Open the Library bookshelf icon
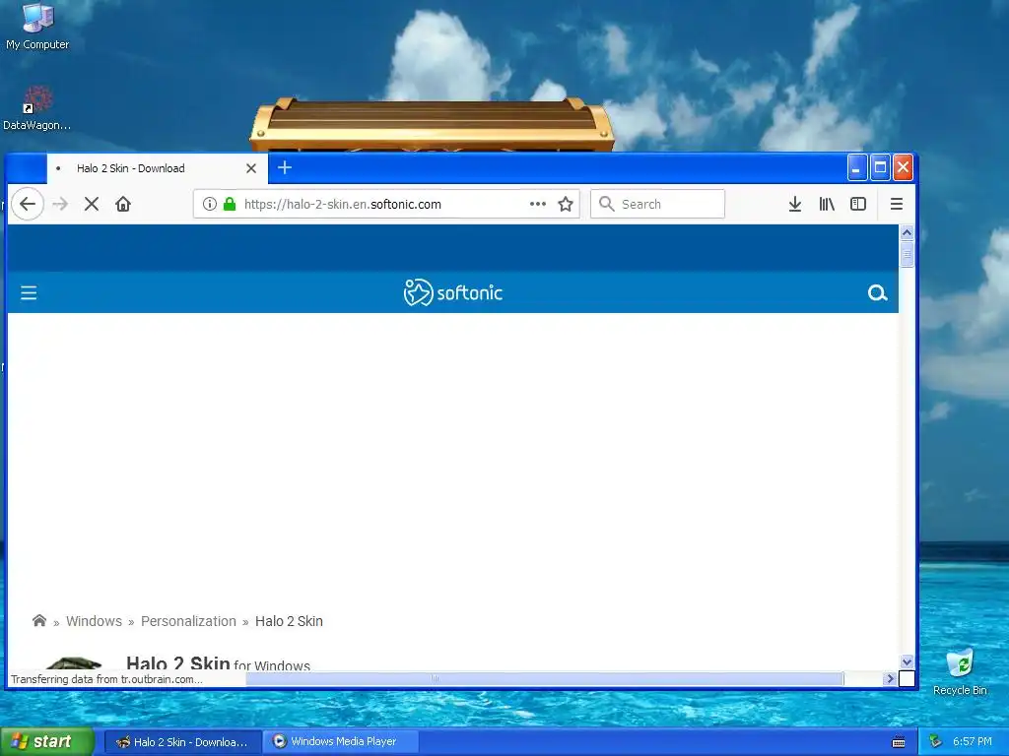Viewport: 1009px width, 756px height. tap(827, 204)
